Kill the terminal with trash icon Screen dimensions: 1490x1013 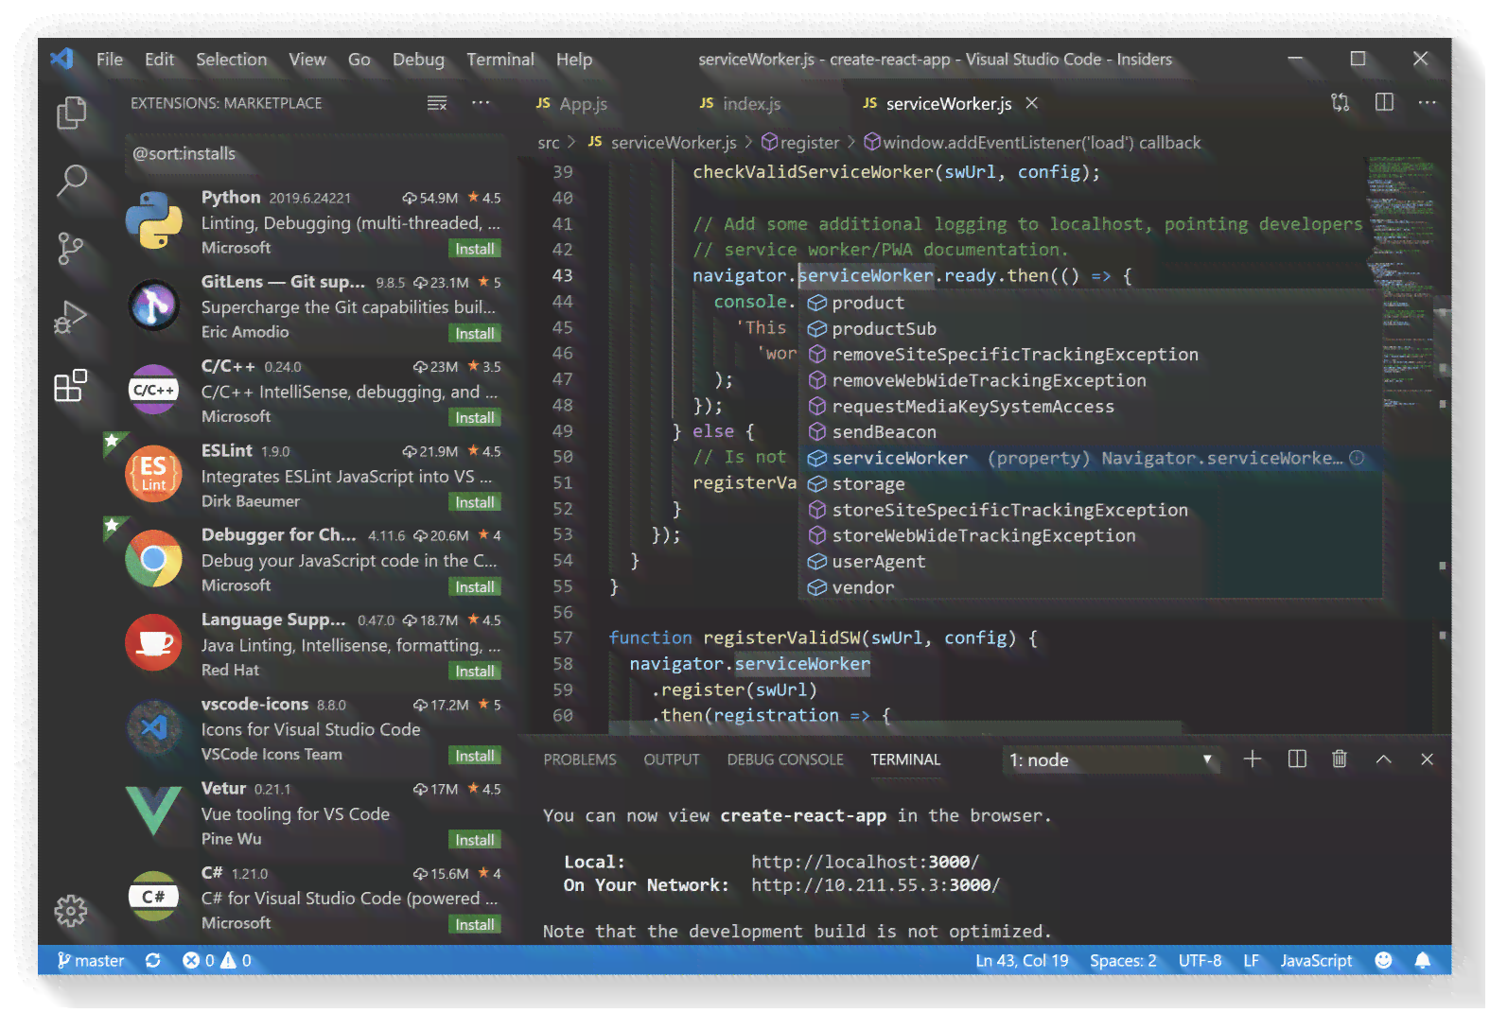click(x=1340, y=760)
